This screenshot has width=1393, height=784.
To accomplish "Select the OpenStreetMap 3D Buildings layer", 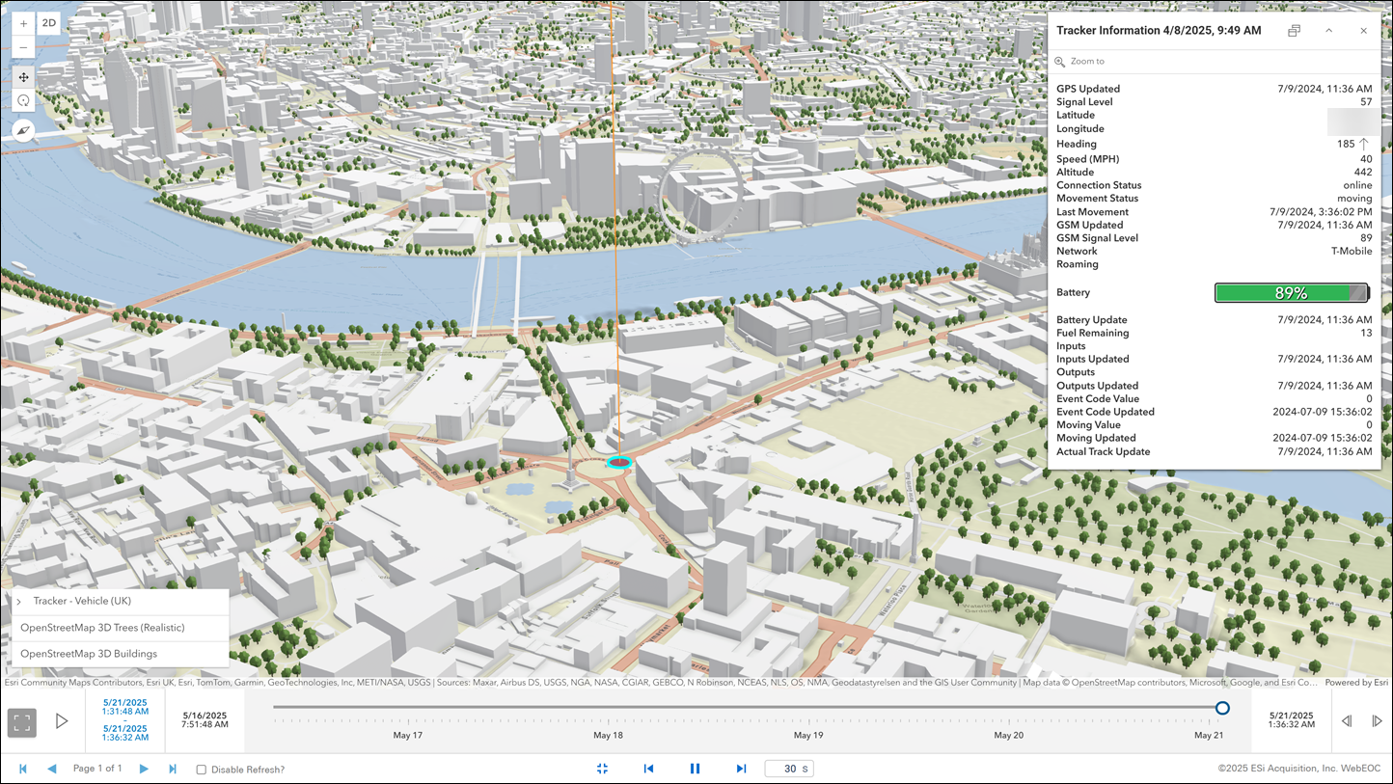I will (x=91, y=653).
